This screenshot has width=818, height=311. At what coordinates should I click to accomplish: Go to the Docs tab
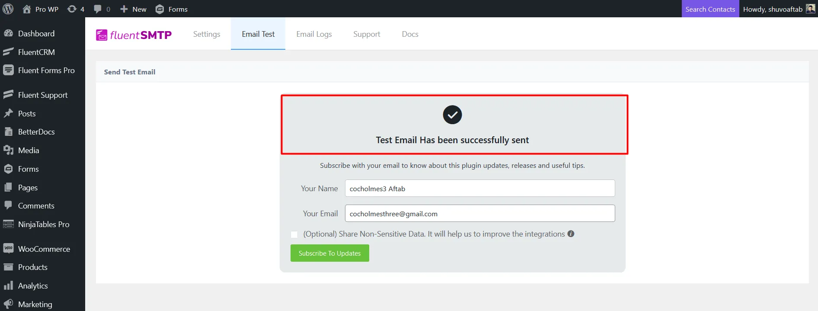pyautogui.click(x=410, y=34)
